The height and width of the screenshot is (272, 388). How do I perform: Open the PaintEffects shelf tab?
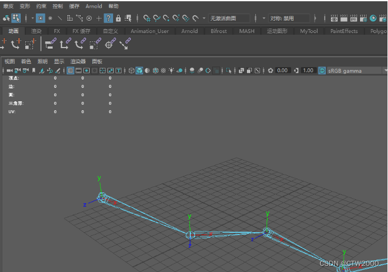tap(344, 31)
